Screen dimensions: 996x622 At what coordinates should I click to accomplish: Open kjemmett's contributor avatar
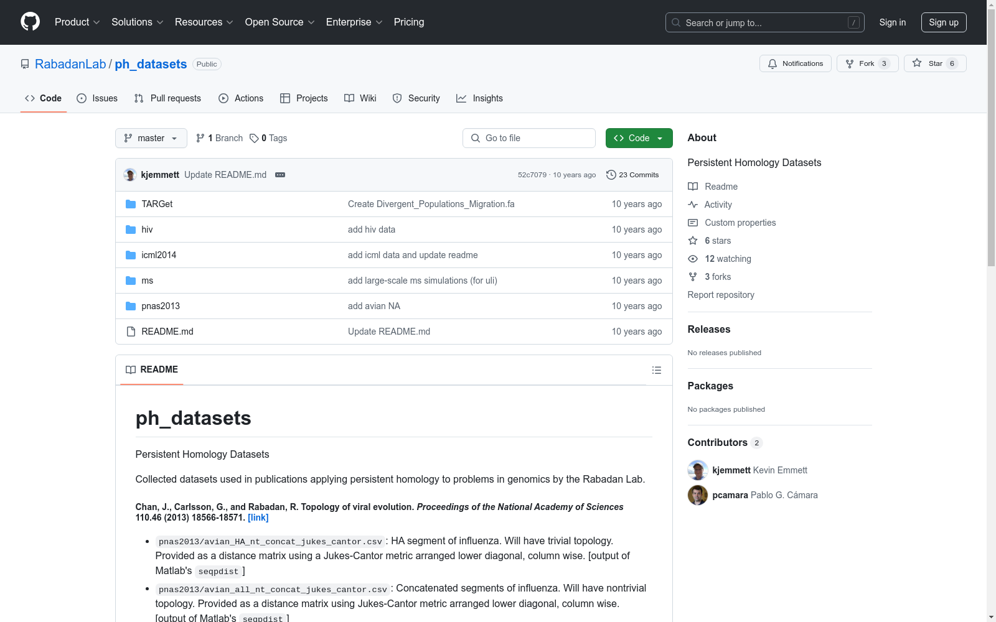click(x=698, y=470)
